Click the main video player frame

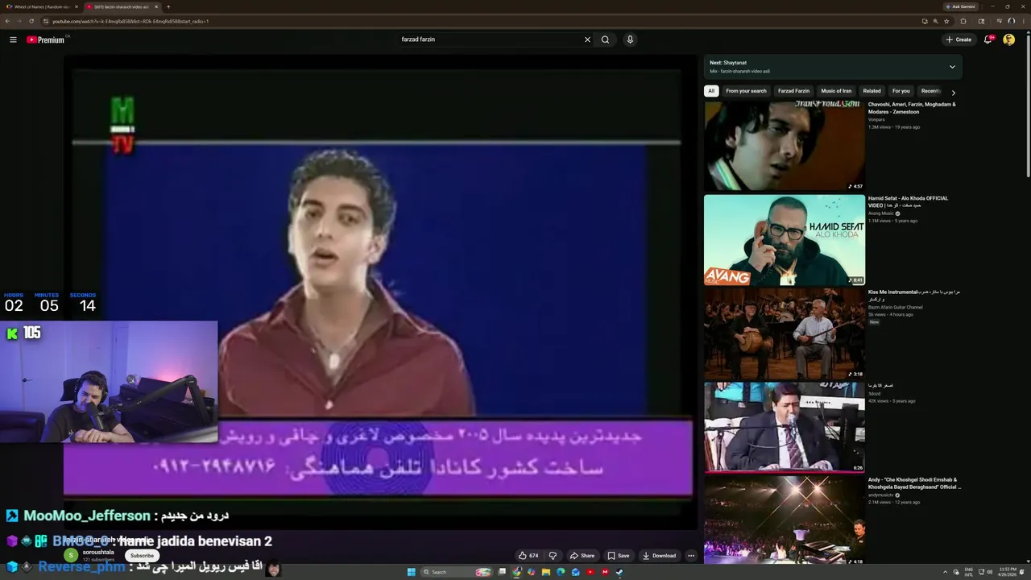pos(380,290)
